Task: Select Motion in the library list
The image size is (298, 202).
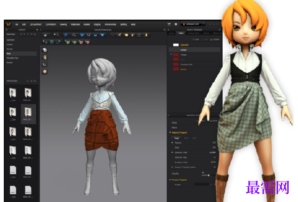Action: [x=9, y=63]
